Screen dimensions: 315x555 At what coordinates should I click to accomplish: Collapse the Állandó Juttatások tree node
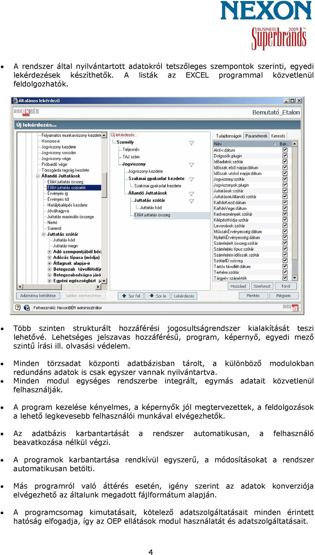click(x=38, y=176)
